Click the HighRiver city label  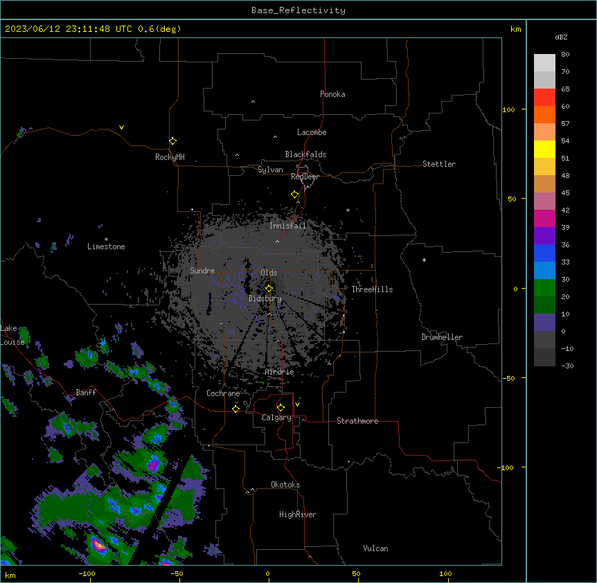click(x=298, y=514)
